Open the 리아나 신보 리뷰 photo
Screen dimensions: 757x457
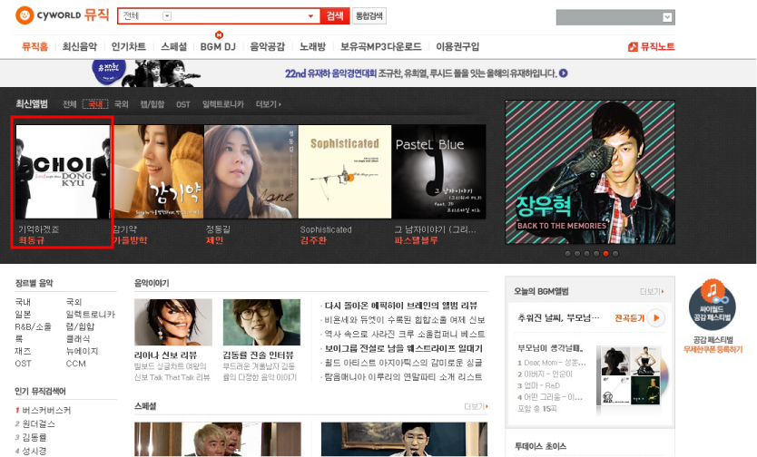(x=172, y=322)
